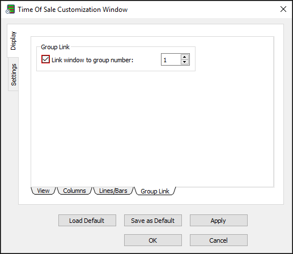
Task: Click the group number input field
Action: [171, 59]
